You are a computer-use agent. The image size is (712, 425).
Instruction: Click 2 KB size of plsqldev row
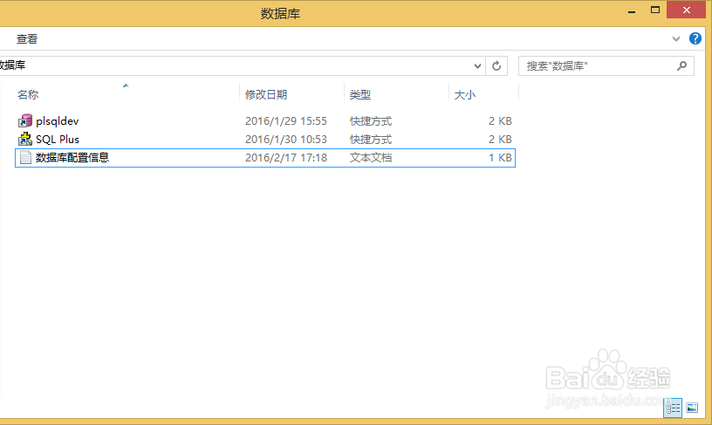[x=500, y=121]
